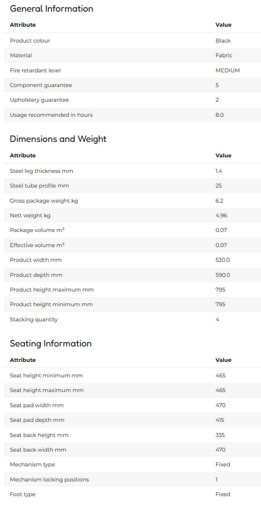Click the Black colour value

pos(223,41)
